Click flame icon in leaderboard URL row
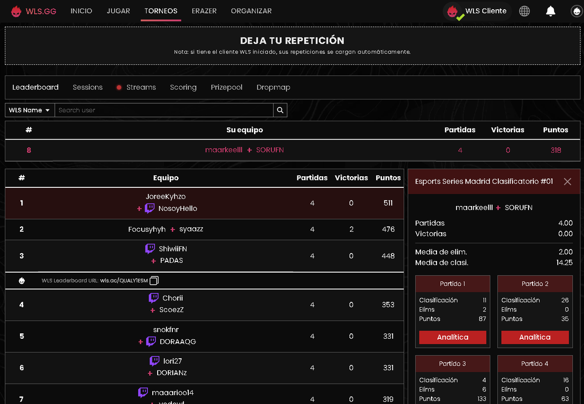Image resolution: width=584 pixels, height=404 pixels. pos(21,280)
